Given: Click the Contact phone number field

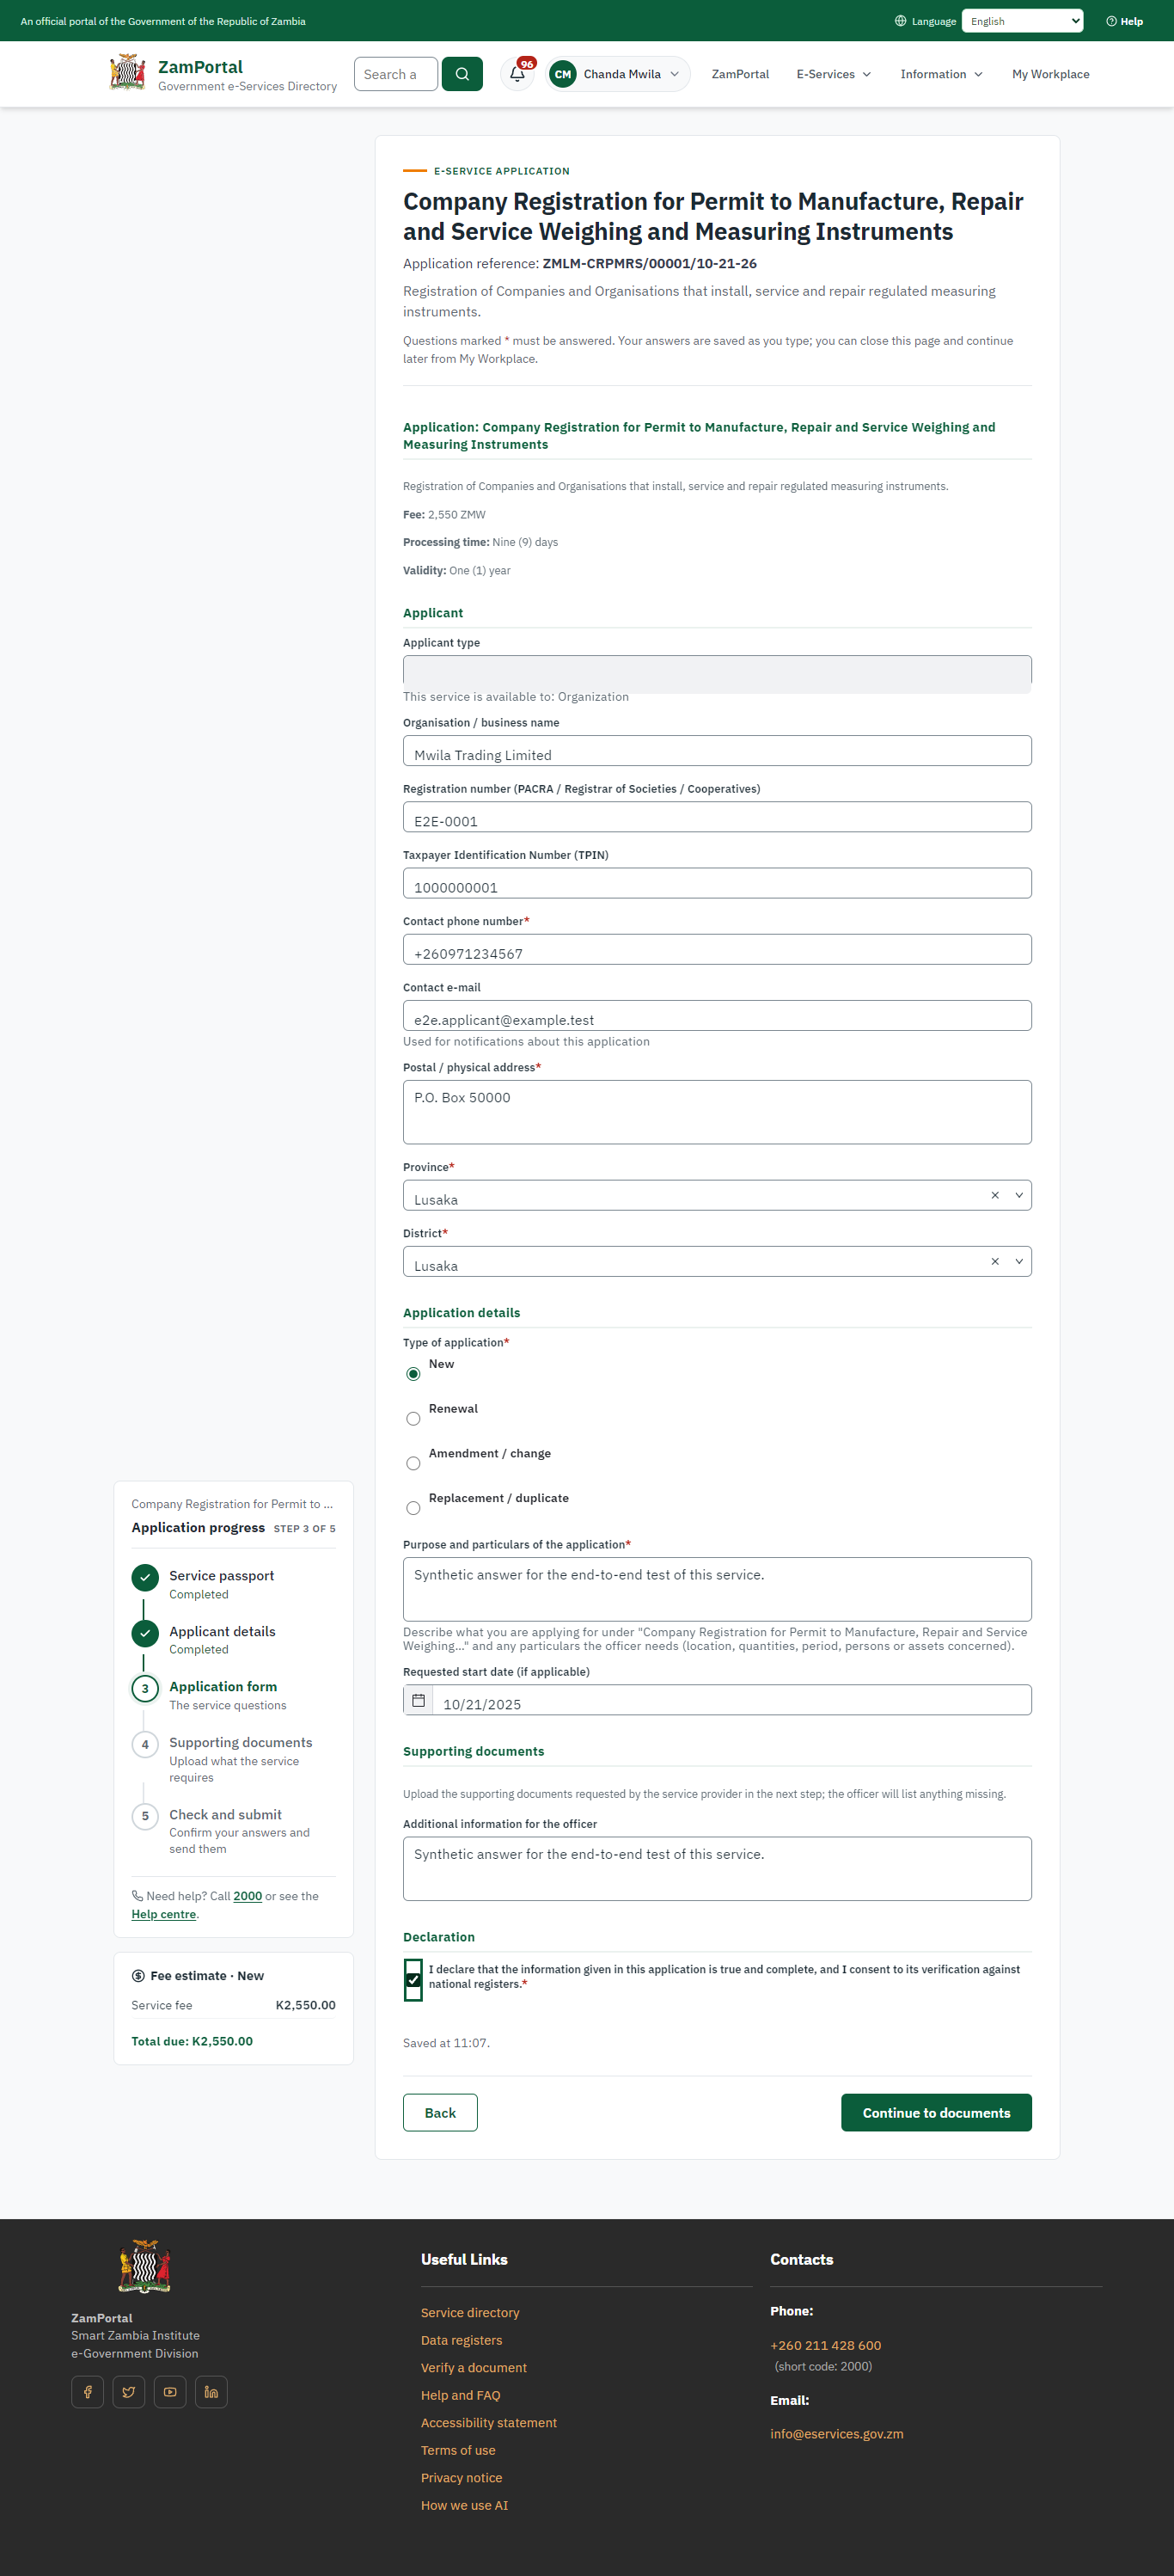Looking at the screenshot, I should [x=718, y=950].
